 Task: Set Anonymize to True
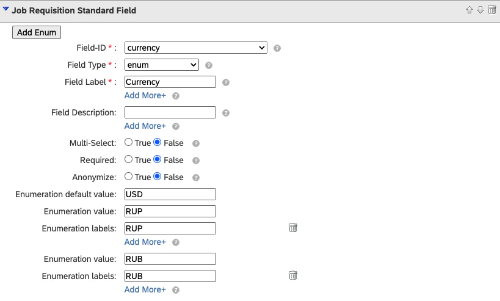pos(128,176)
